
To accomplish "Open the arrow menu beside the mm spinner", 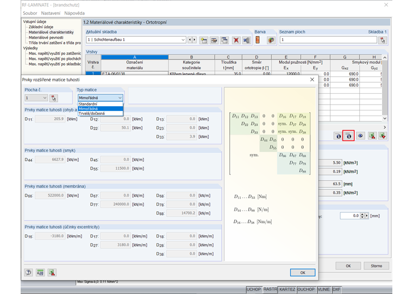I will click(x=367, y=216).
